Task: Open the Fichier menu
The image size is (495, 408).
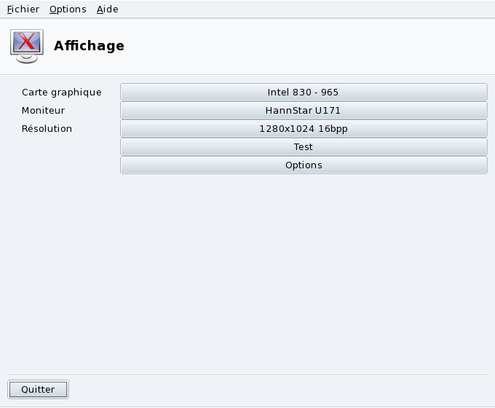Action: tap(23, 9)
